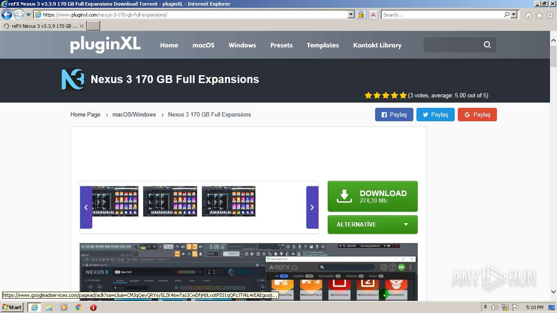
Task: Open the second screenshot thumbnail
Action: point(170,201)
